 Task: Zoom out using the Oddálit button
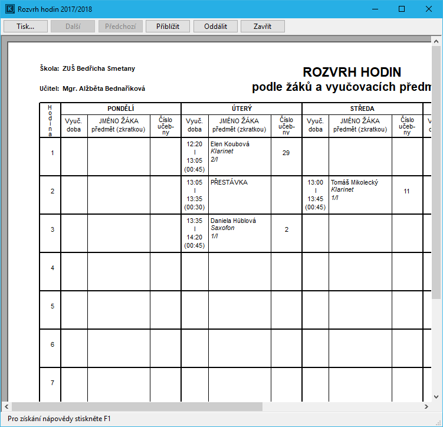[215, 27]
